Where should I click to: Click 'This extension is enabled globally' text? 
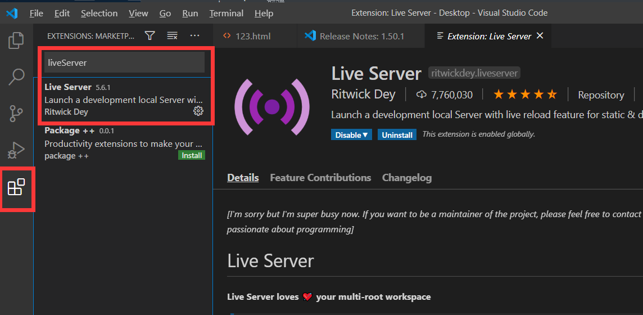[478, 134]
